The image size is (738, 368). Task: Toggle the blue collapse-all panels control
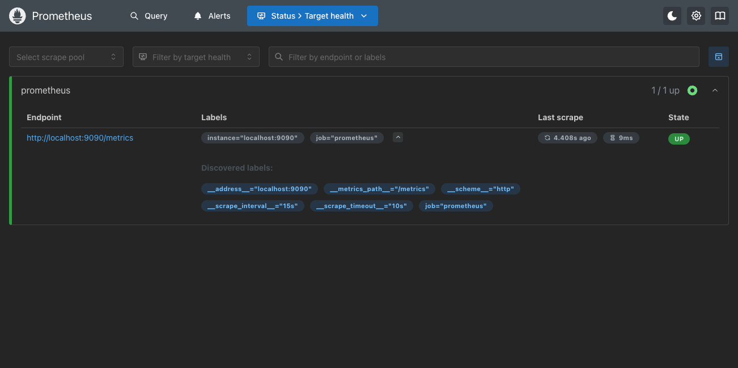tap(718, 57)
